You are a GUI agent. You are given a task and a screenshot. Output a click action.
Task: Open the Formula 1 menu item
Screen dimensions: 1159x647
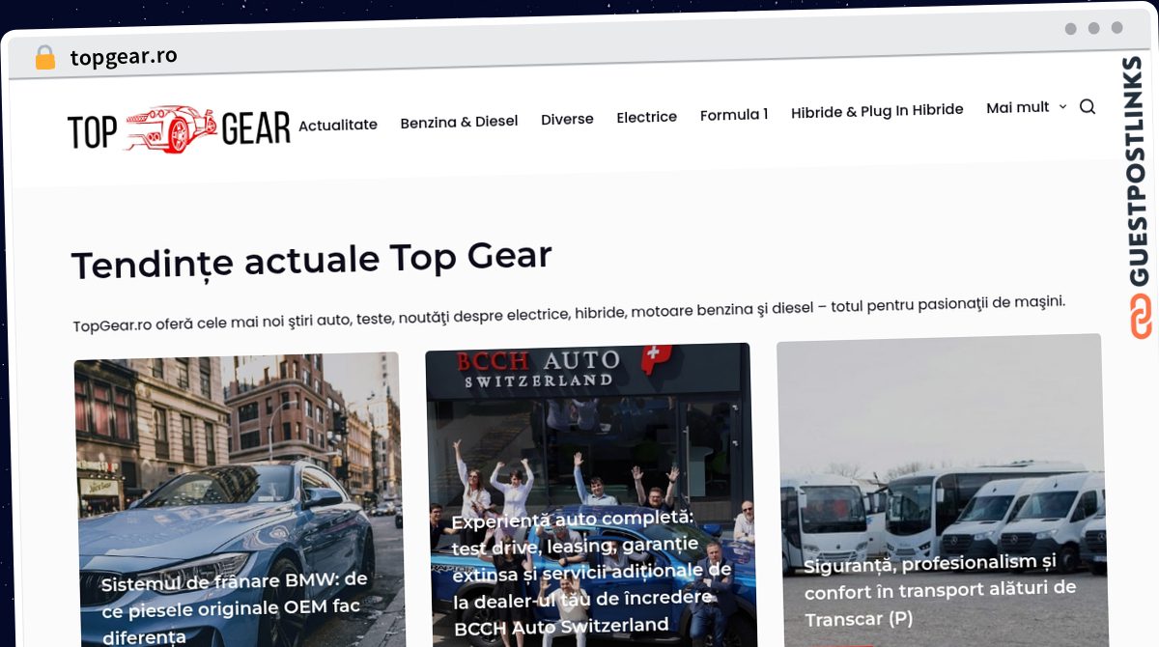734,115
